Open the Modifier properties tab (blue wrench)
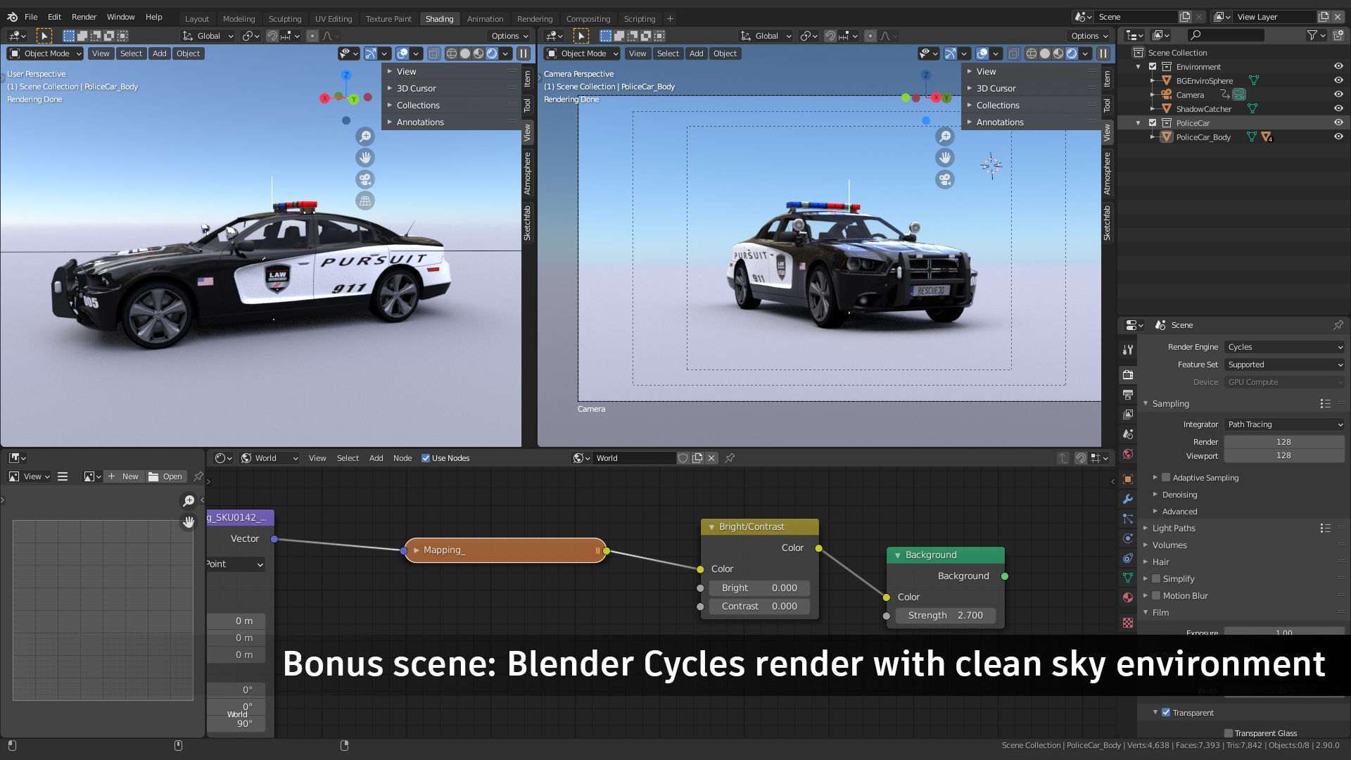 tap(1128, 499)
